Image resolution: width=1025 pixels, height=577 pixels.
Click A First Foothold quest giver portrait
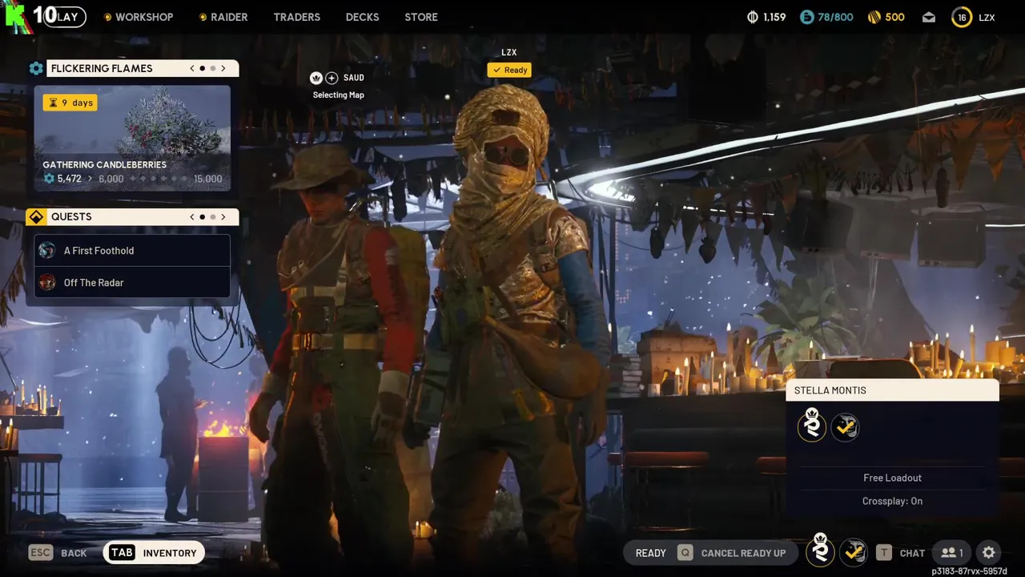(47, 251)
